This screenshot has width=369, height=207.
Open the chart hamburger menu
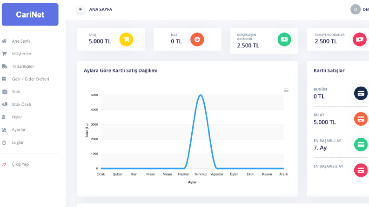click(x=286, y=90)
